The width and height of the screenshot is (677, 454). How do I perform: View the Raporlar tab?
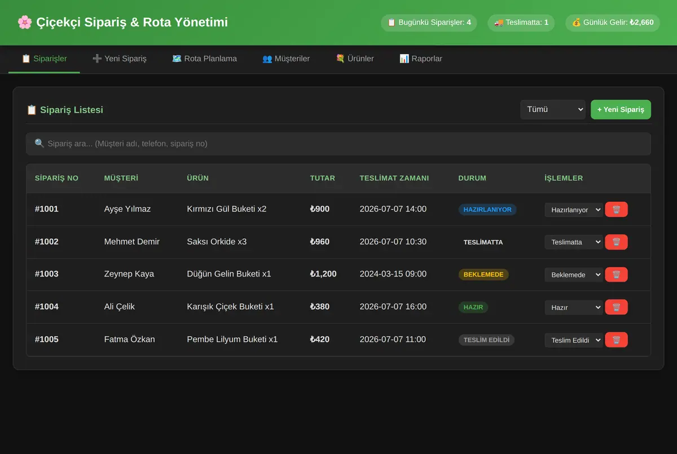421,59
